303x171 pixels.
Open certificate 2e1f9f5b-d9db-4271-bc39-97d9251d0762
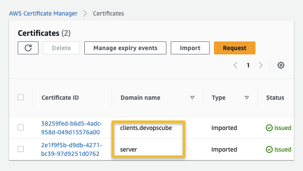click(x=71, y=149)
